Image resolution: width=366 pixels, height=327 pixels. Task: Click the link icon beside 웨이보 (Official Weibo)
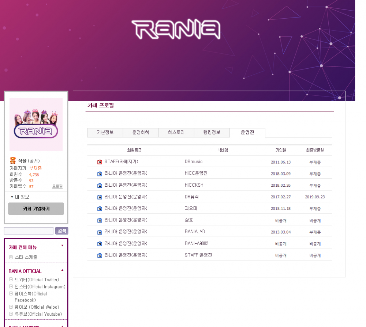coord(11,307)
